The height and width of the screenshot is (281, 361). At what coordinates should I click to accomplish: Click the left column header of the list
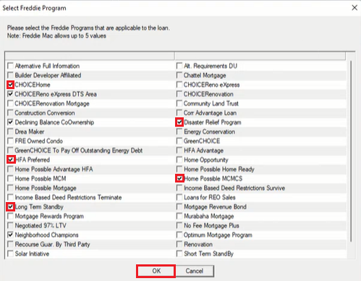point(90,56)
